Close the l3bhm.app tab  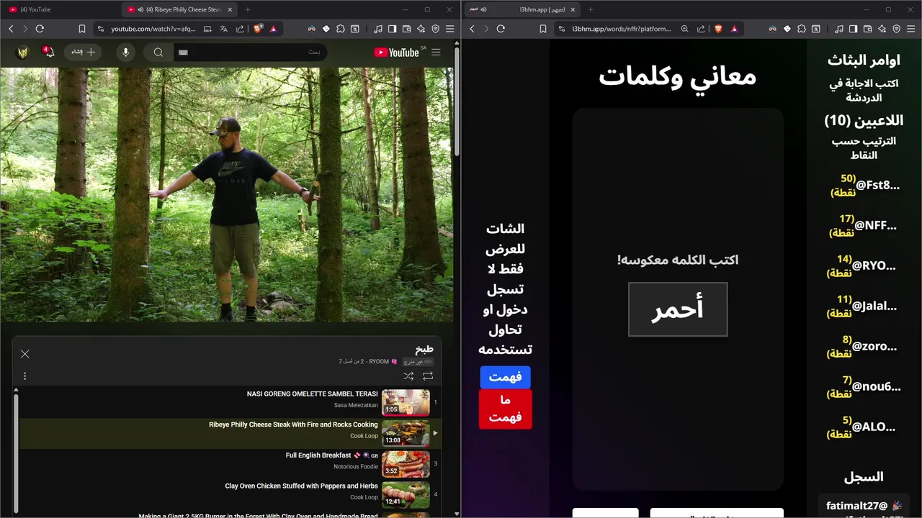coord(573,9)
